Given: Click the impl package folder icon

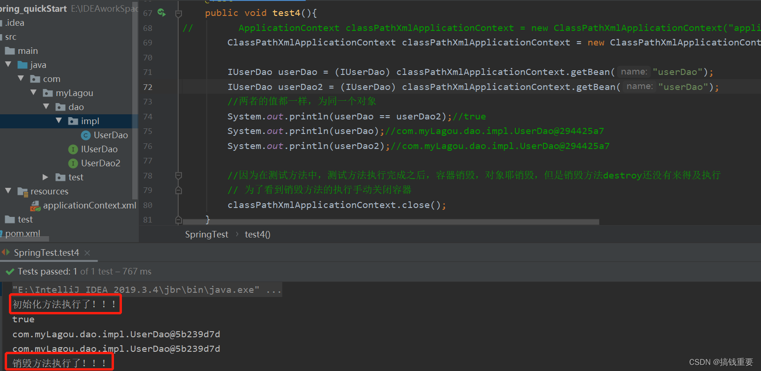Looking at the screenshot, I should click(73, 121).
